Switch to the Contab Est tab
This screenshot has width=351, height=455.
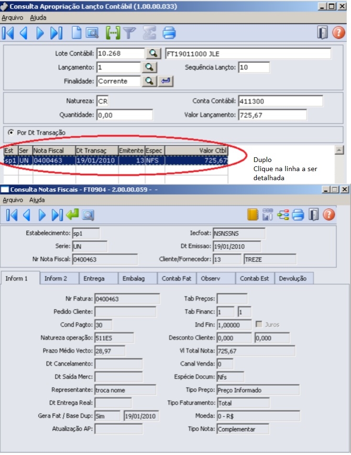[255, 279]
